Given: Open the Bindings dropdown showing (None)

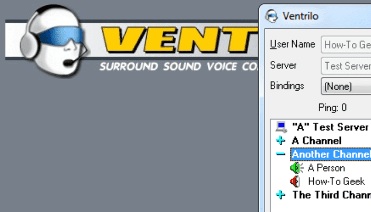Looking at the screenshot, I should [346, 86].
